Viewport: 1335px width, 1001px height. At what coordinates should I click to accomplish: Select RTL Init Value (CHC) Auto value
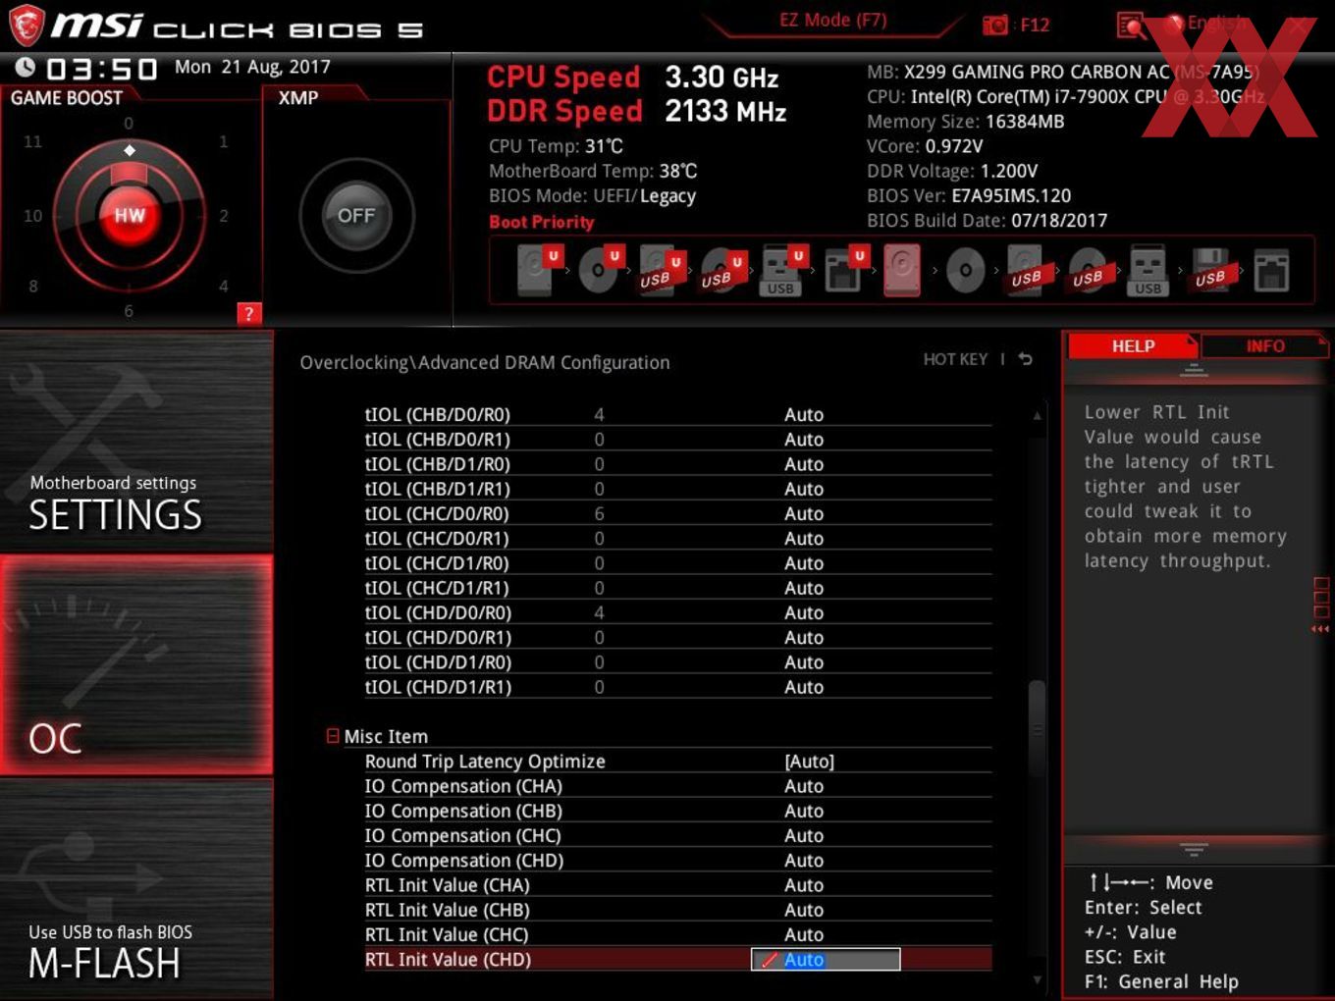pyautogui.click(x=803, y=934)
